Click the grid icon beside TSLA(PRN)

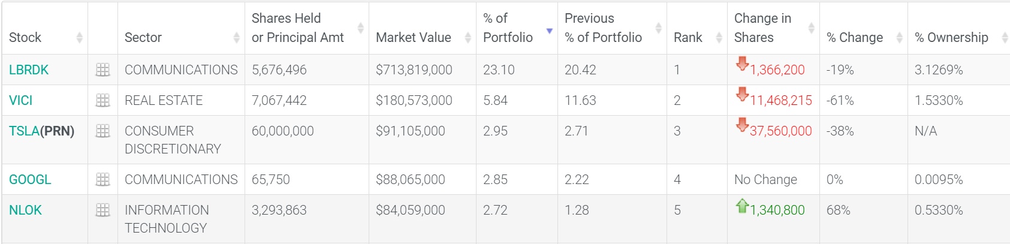(x=103, y=131)
